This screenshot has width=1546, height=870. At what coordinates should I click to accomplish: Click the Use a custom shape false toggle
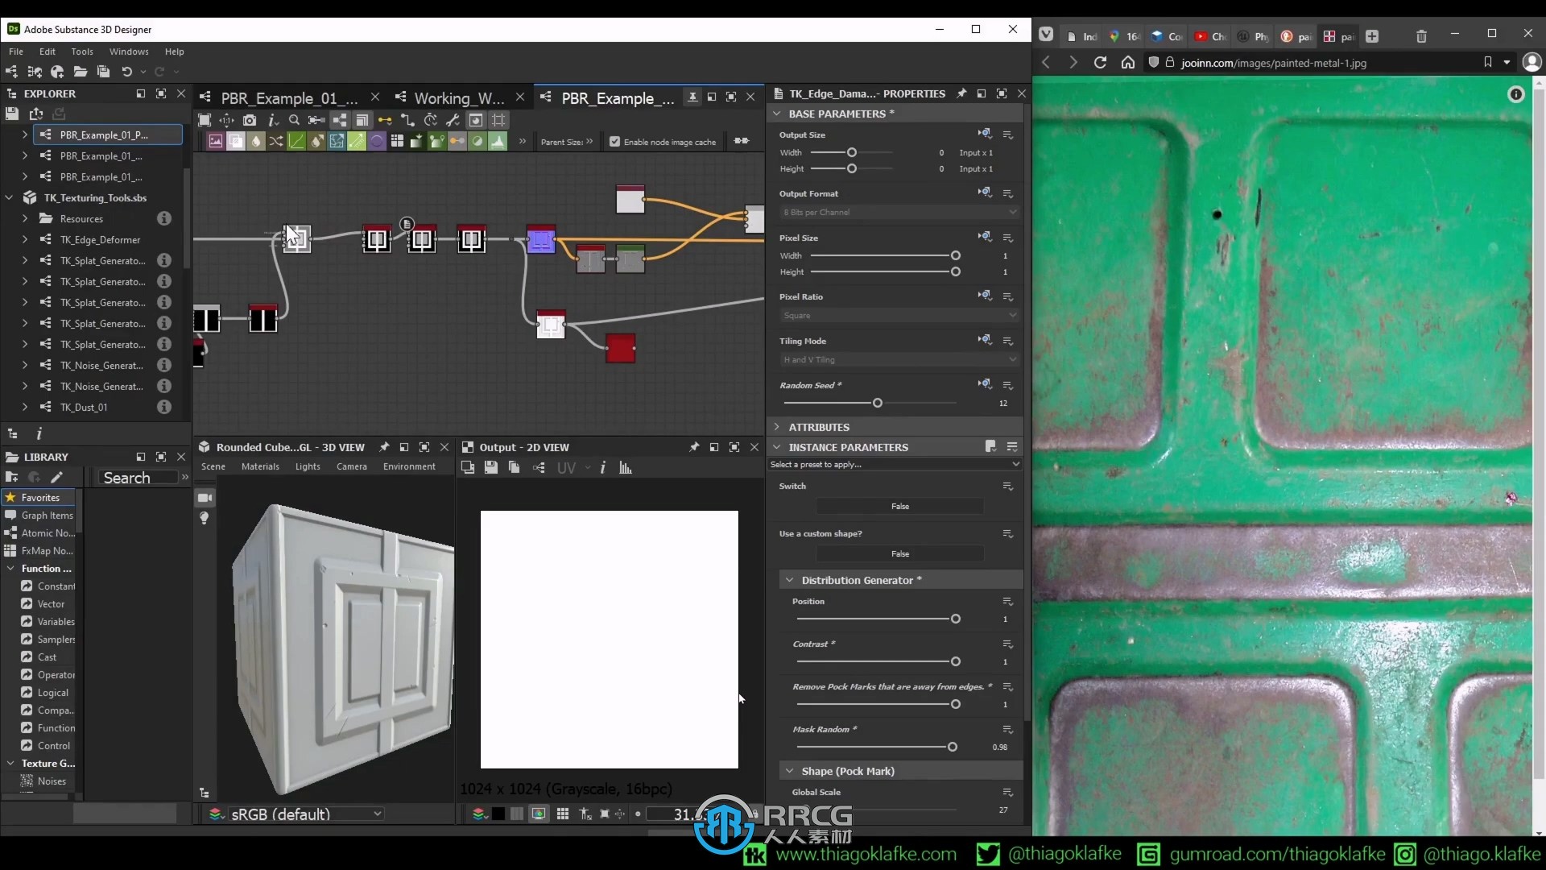899,553
